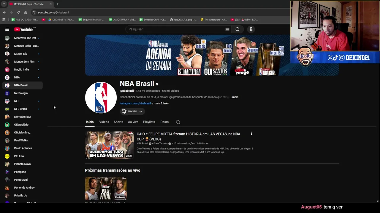Open the Nerdologia channel icon
380x213 pixels.
[x=7, y=93]
